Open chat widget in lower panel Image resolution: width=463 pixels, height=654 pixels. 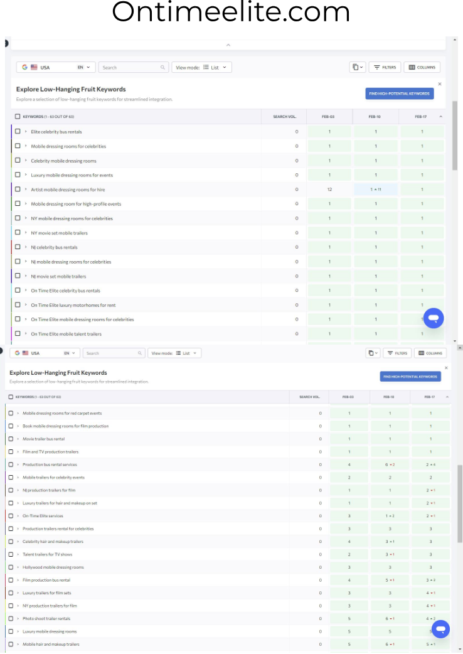(x=441, y=629)
